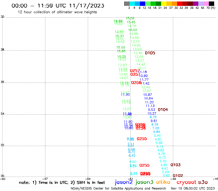Click subtitle '12 hour collection of altimeter wave heights'
The image size is (218, 191).
(57, 12)
